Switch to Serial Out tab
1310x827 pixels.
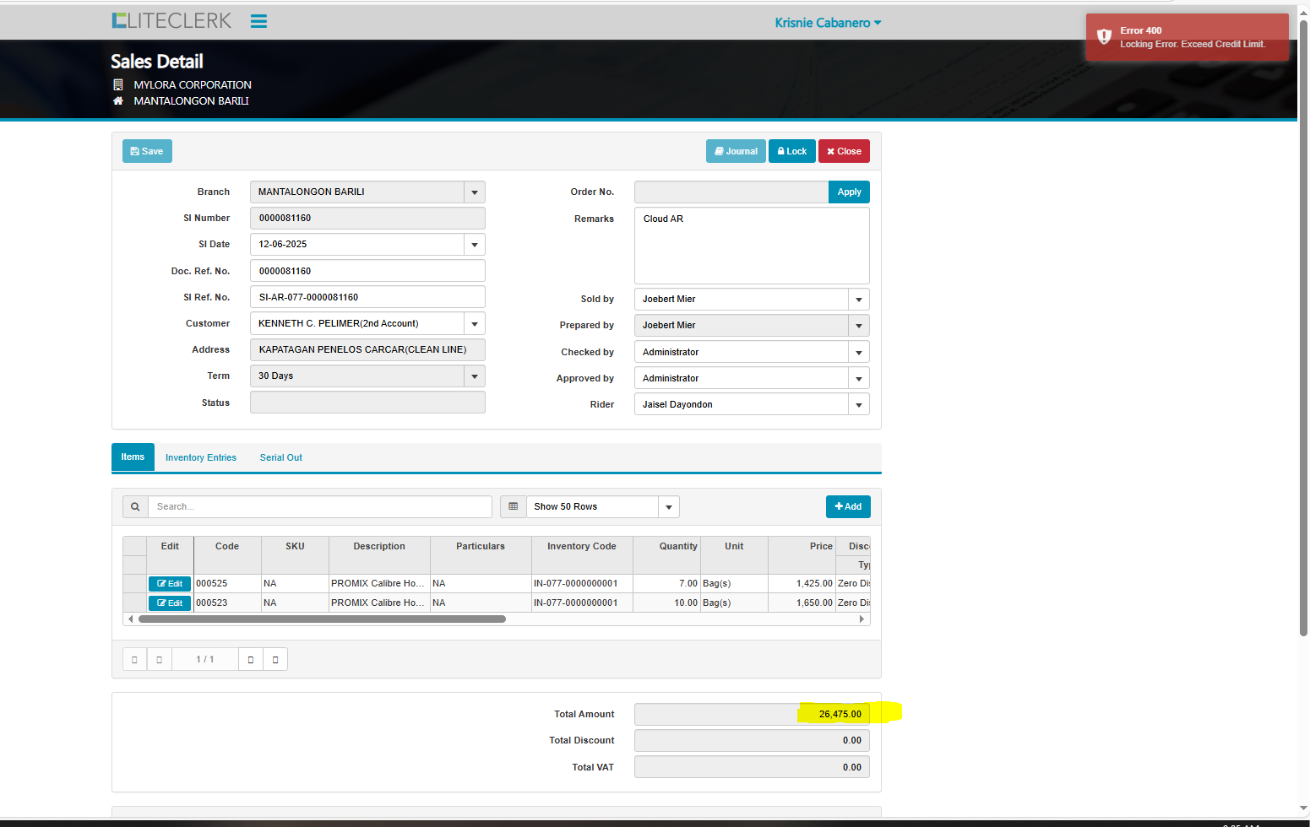pos(280,457)
